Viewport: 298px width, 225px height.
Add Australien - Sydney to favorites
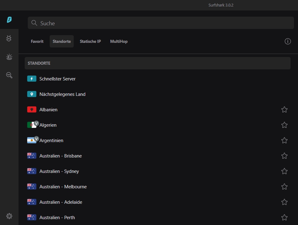(x=284, y=171)
